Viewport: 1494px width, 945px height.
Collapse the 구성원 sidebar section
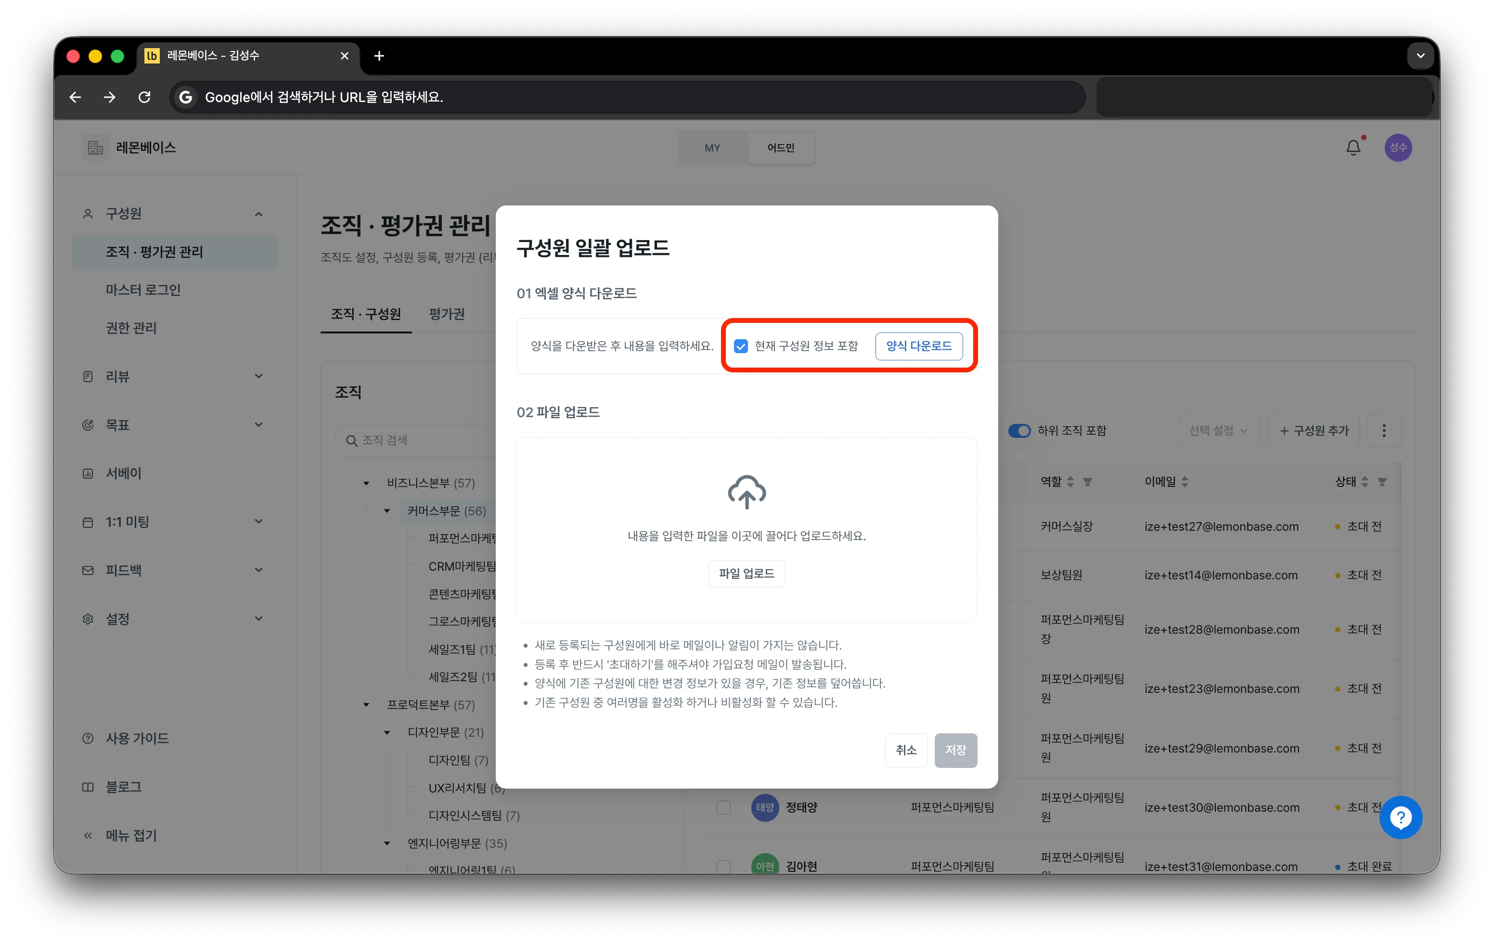(259, 214)
